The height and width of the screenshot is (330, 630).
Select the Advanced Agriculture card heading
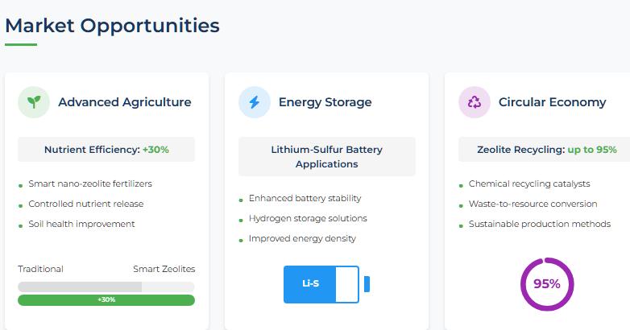[x=125, y=102]
